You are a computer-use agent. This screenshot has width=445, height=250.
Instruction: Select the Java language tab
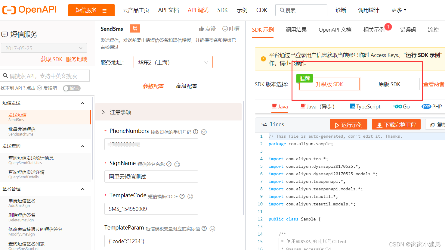tap(280, 106)
